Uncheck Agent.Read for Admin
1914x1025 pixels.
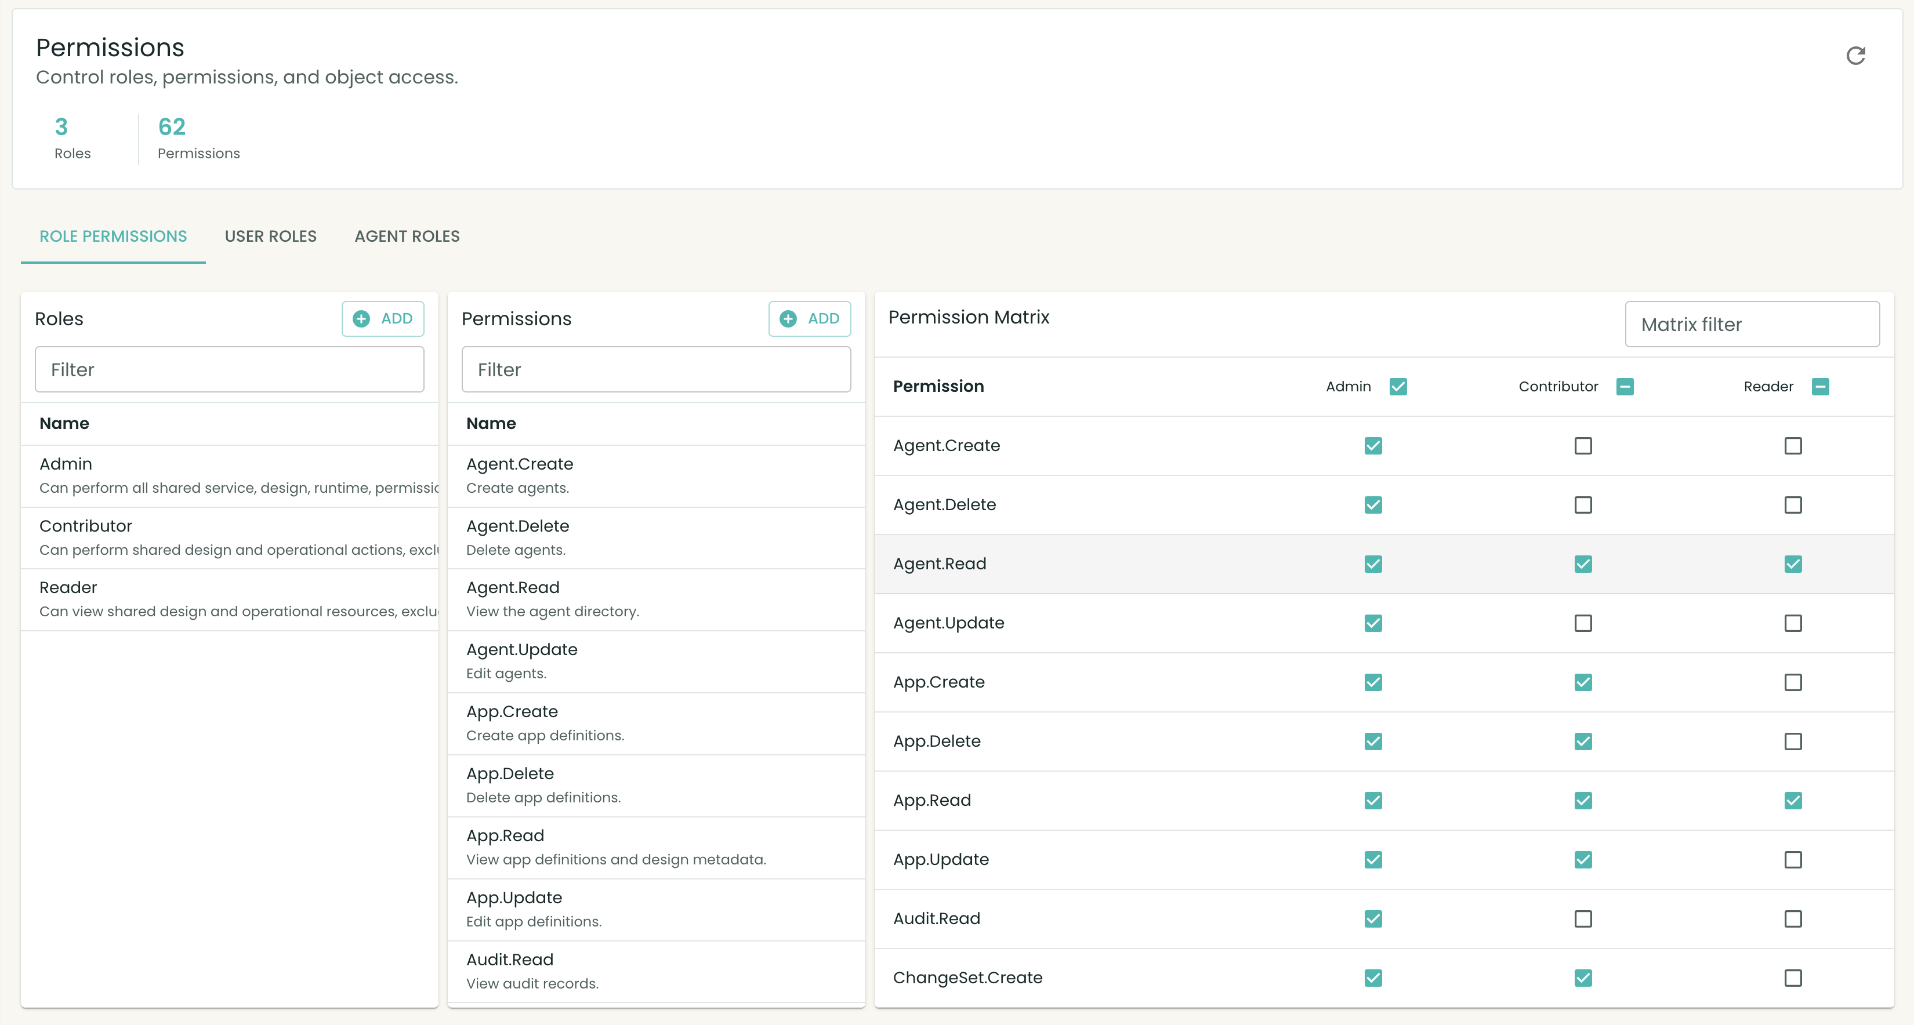coord(1373,564)
